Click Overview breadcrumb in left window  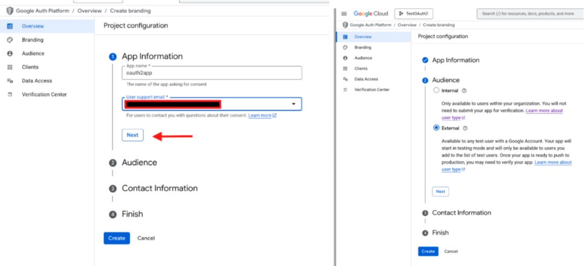[x=90, y=11]
